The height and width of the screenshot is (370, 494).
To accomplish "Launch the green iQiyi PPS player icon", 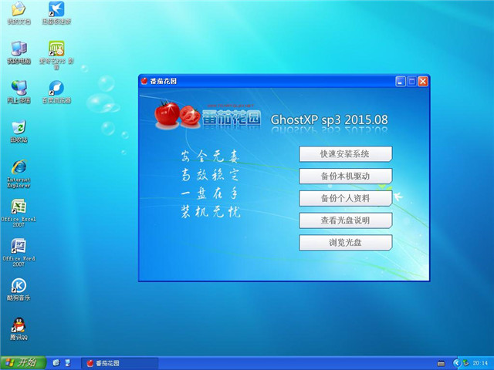I will (x=56, y=49).
